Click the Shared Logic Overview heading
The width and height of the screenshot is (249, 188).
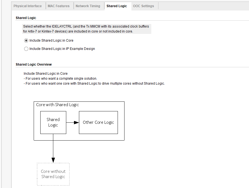click(x=34, y=65)
